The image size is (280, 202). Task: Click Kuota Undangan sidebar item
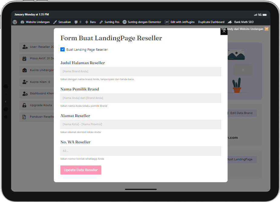(37, 70)
